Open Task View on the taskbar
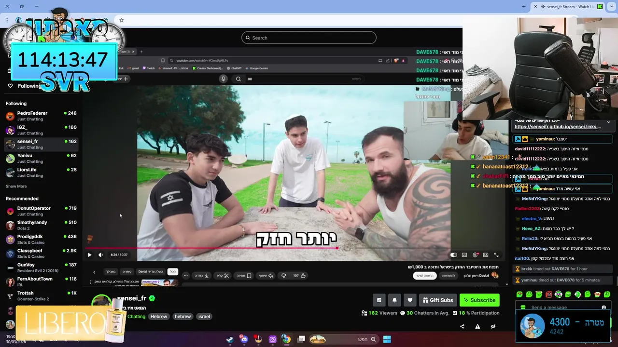Viewport: 618px width, 347px height. pyautogui.click(x=301, y=339)
